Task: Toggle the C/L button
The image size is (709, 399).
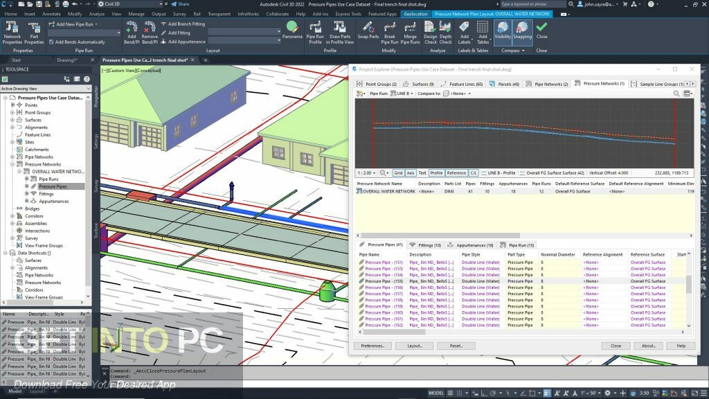Action: pos(473,172)
